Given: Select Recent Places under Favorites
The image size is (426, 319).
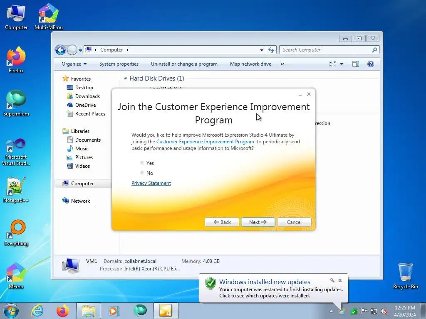Looking at the screenshot, I should tap(86, 114).
